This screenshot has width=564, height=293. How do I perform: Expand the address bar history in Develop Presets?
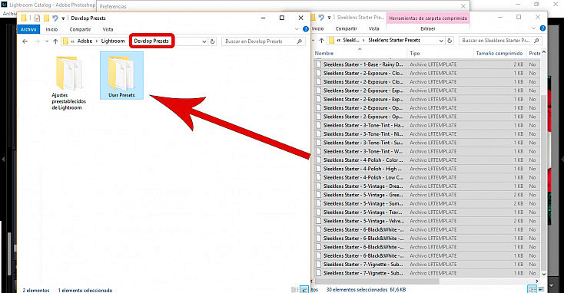(x=204, y=41)
